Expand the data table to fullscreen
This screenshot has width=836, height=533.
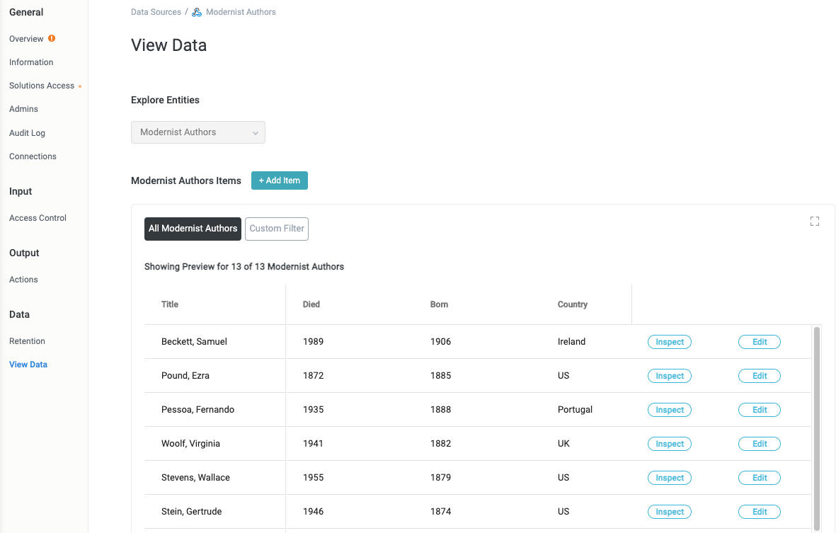click(x=814, y=221)
